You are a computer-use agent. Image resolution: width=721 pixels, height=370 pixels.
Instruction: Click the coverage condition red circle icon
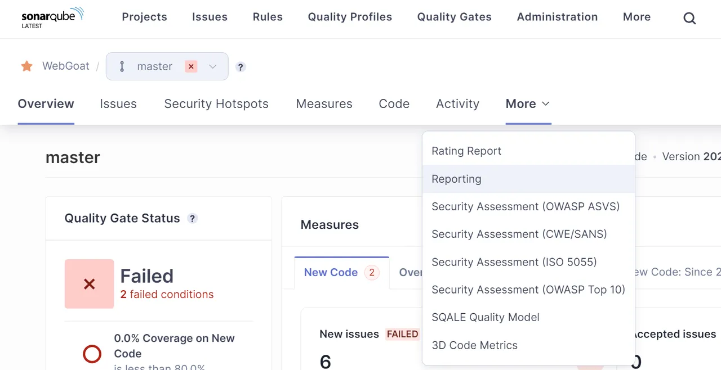tap(92, 354)
